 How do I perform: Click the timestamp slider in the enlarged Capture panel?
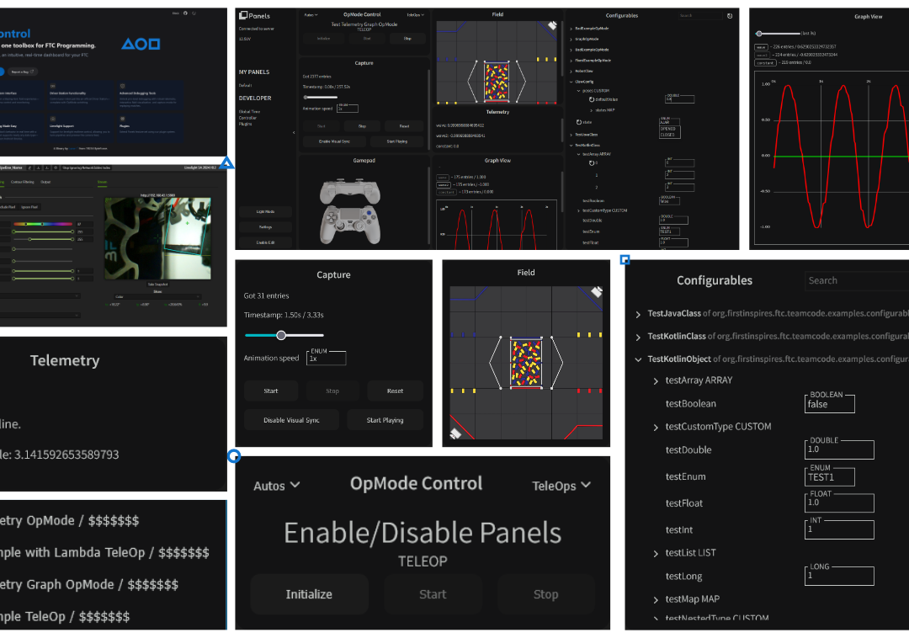[282, 335]
